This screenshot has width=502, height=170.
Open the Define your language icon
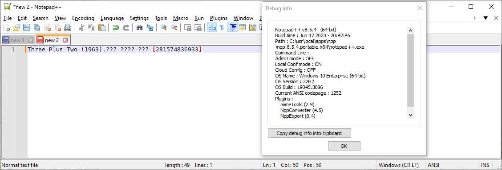[243, 28]
